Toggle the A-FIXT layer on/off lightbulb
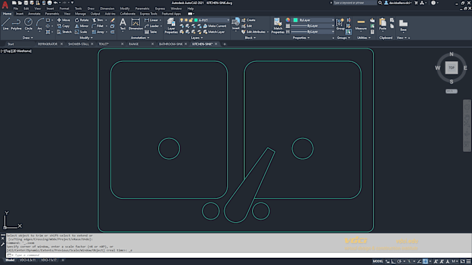Image resolution: width=472 pixels, height=265 pixels. point(182,20)
